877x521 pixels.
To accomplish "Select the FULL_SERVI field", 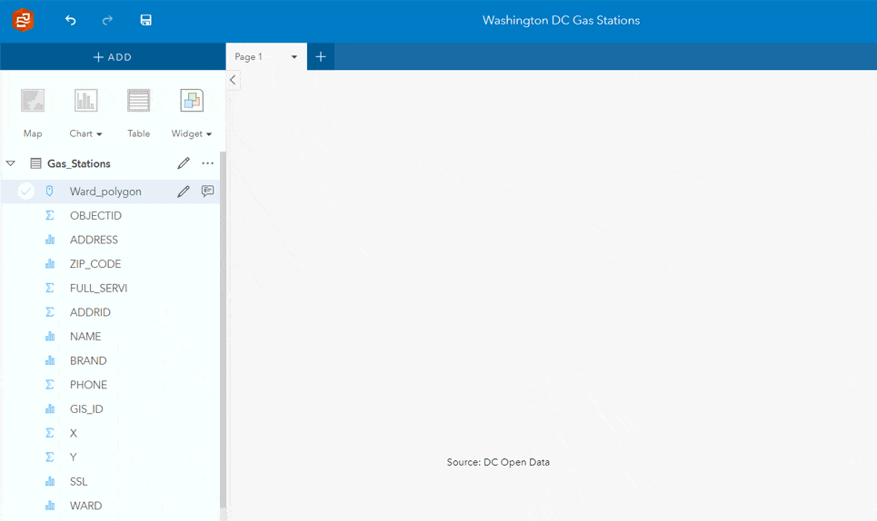I will tap(98, 288).
